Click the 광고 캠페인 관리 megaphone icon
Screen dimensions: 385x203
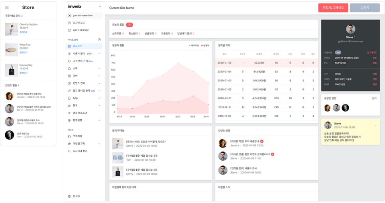[x=69, y=91]
